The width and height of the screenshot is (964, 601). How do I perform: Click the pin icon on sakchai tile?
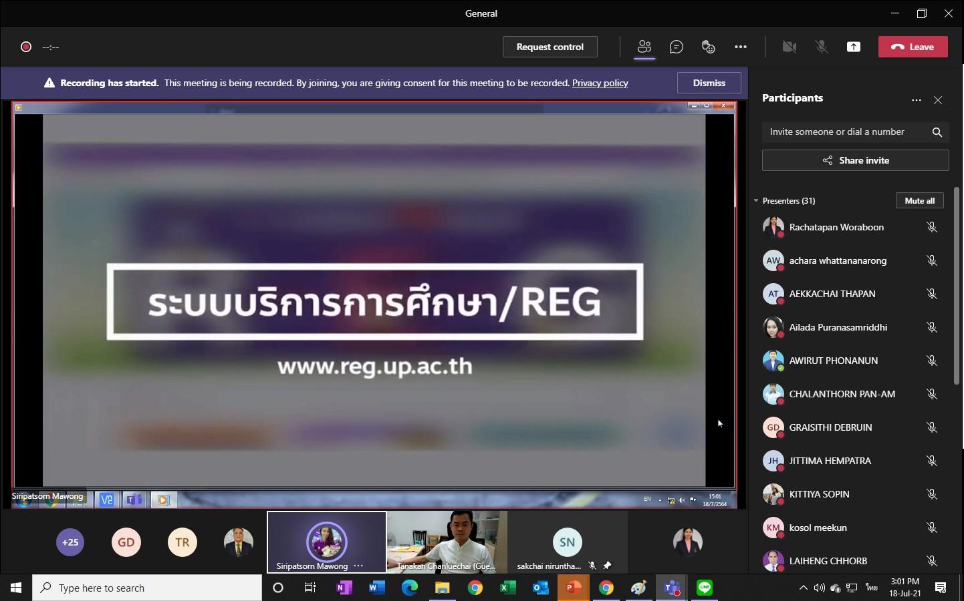[607, 566]
